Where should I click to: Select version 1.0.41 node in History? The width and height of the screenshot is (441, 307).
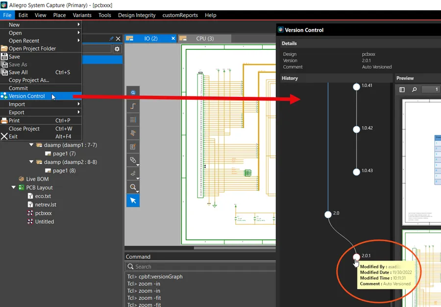click(x=356, y=87)
